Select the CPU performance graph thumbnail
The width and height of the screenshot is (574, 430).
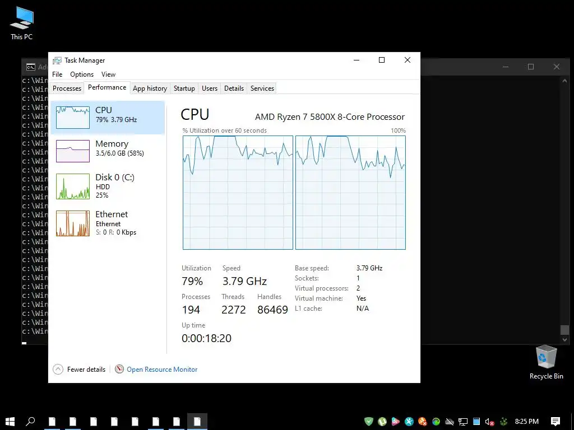(x=73, y=118)
